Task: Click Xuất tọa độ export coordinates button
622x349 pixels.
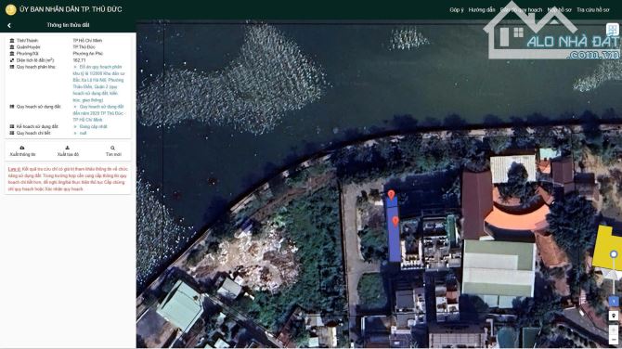Action: (68, 151)
